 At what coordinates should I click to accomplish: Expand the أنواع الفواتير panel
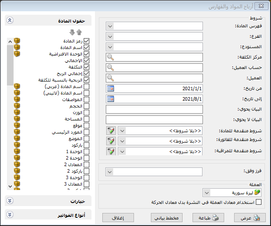pyautogui.click(x=10, y=215)
